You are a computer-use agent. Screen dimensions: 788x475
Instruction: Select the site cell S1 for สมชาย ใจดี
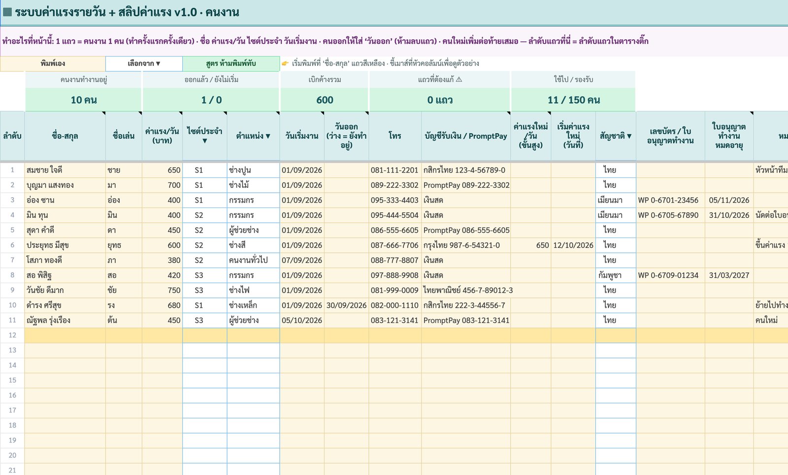pos(204,170)
